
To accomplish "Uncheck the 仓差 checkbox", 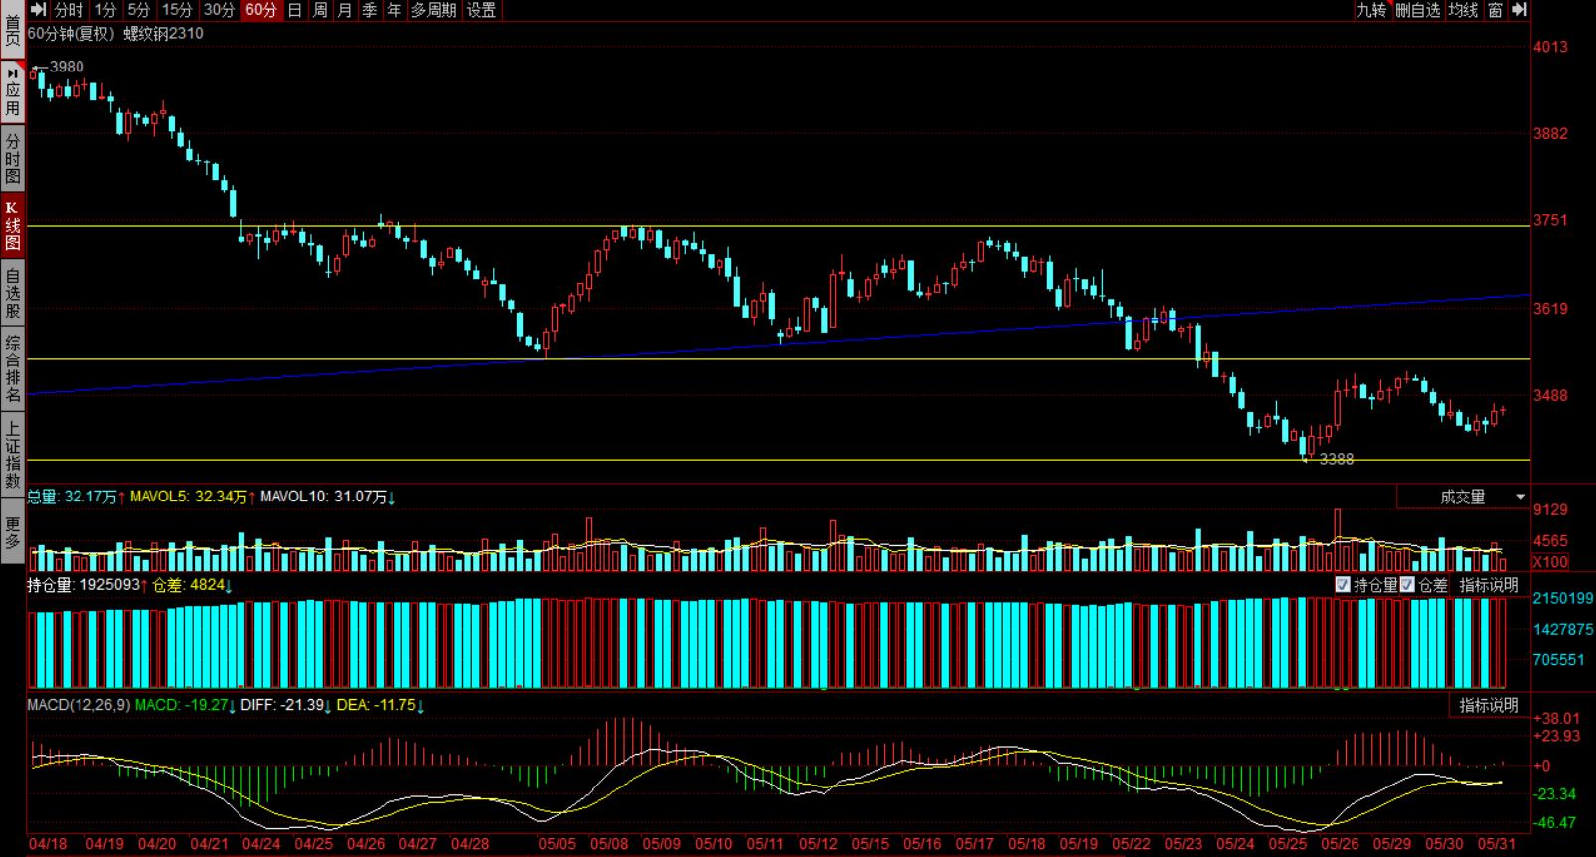I will click(1407, 585).
